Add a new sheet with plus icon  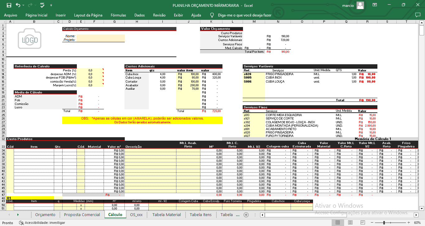(246, 215)
